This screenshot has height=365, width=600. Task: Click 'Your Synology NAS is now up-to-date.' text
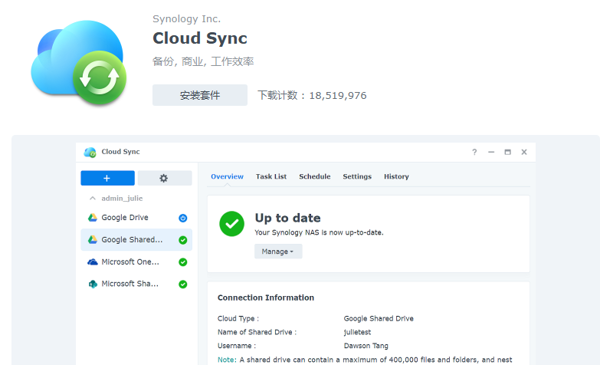(319, 232)
